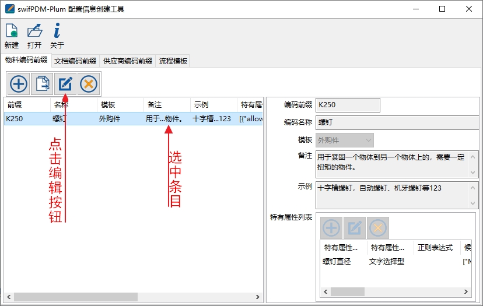Click the 前缀 column header
The width and height of the screenshot is (483, 306).
(x=27, y=104)
